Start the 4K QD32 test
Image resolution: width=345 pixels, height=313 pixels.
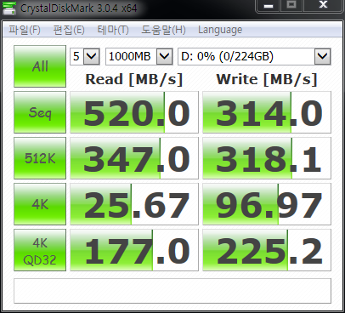(x=40, y=250)
